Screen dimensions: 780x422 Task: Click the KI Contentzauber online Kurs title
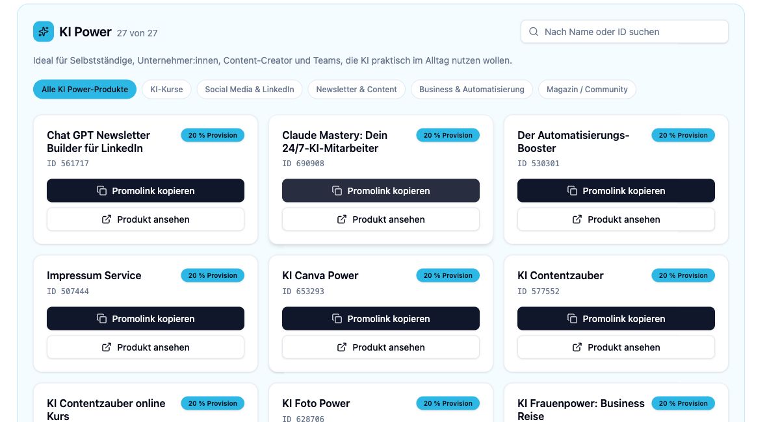point(106,410)
